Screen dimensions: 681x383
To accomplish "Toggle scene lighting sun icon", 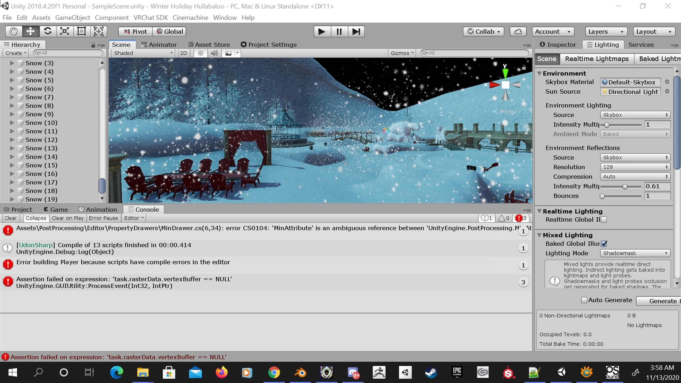I will pos(201,53).
